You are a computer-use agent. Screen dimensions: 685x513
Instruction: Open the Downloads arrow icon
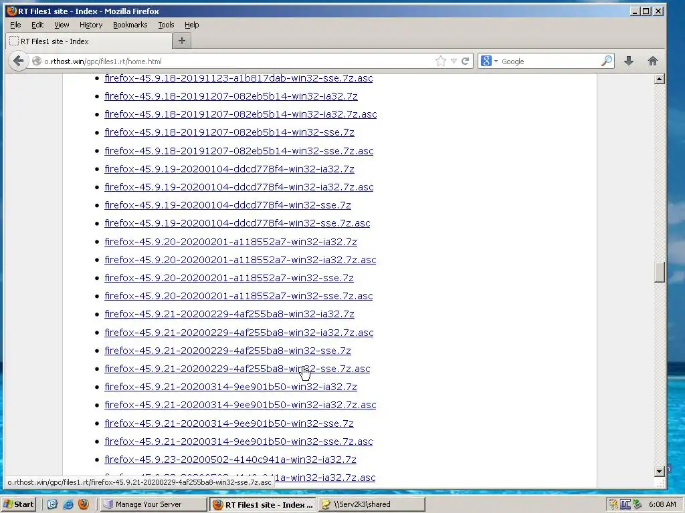tap(629, 61)
